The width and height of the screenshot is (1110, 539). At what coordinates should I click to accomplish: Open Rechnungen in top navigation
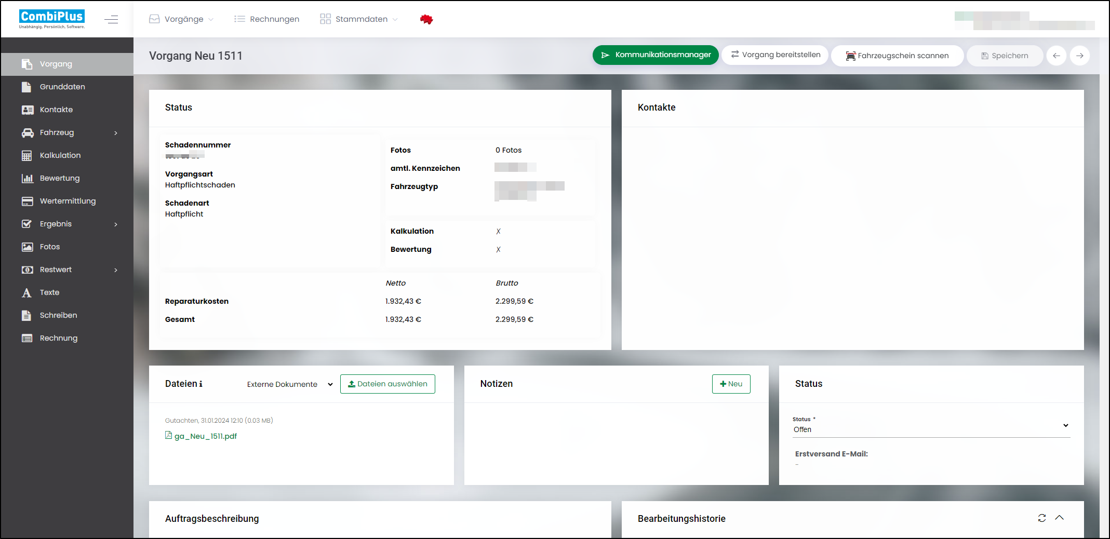point(267,19)
